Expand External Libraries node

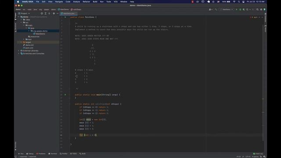(x=19, y=51)
